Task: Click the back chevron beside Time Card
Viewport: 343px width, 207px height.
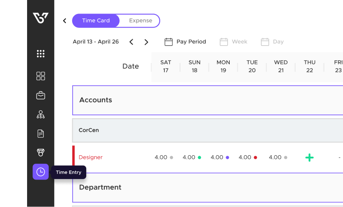Action: tap(65, 21)
